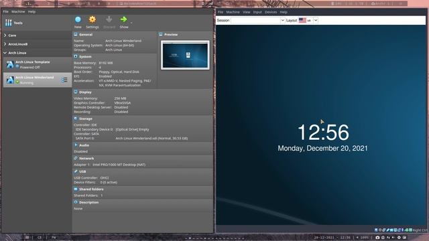Click the camera icon in bottom system tray
The image size is (429, 241).
(x=377, y=238)
